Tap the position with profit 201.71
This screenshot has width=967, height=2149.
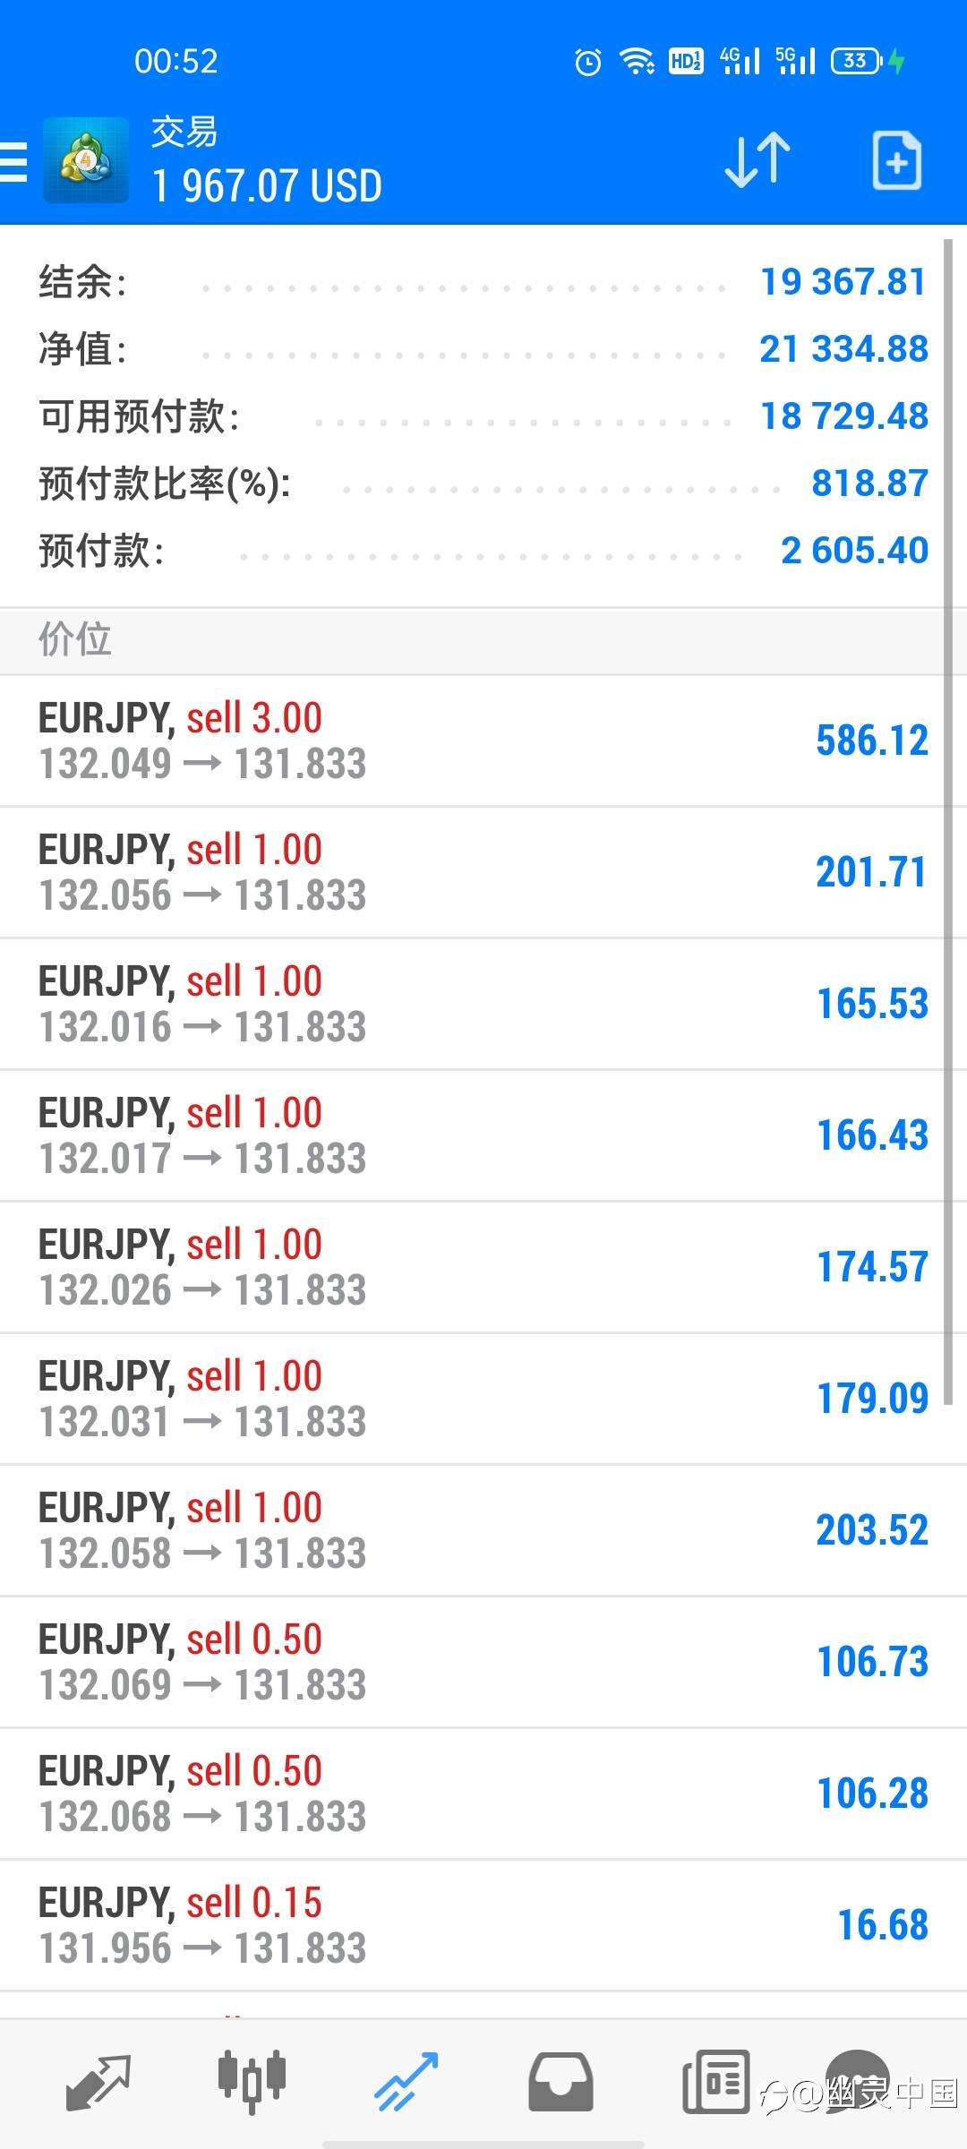click(x=483, y=872)
